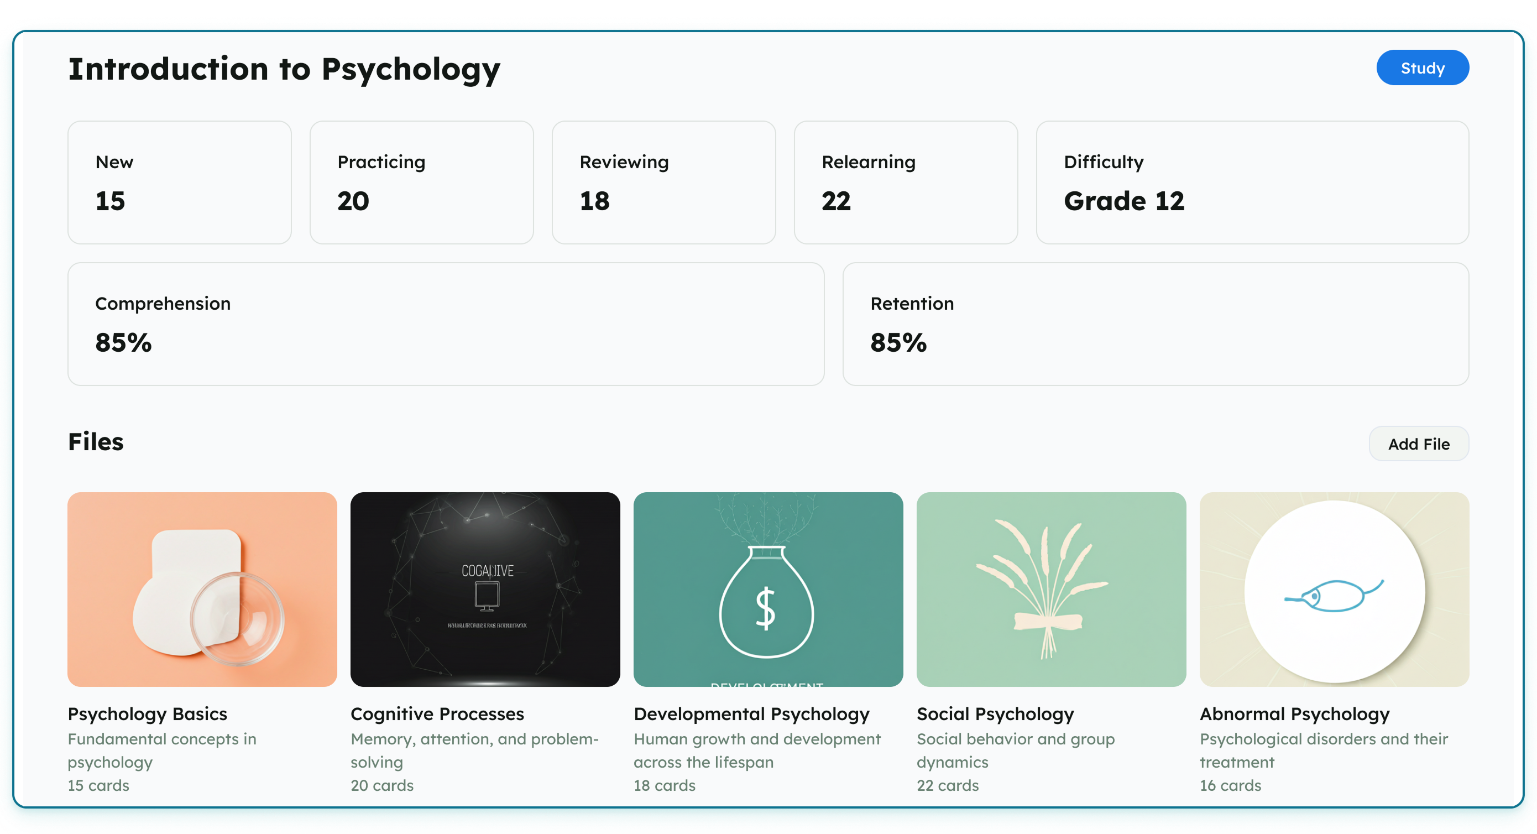Select the Developmental Psychology file title
1537x834 pixels.
pyautogui.click(x=751, y=714)
